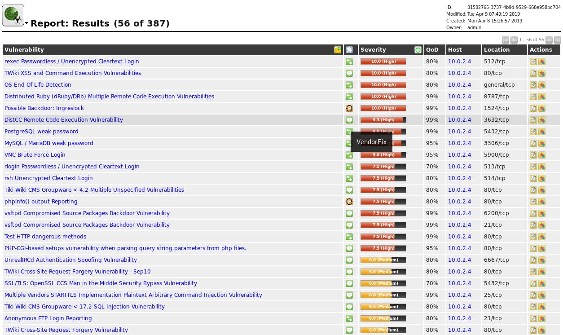Click the 6.0 (Medium) severity bar
Image resolution: width=563 pixels, height=335 pixels.
coord(383,330)
